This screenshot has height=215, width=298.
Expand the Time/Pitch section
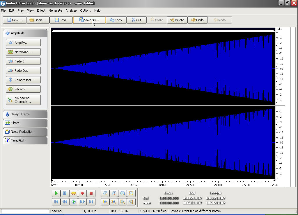click(25, 140)
